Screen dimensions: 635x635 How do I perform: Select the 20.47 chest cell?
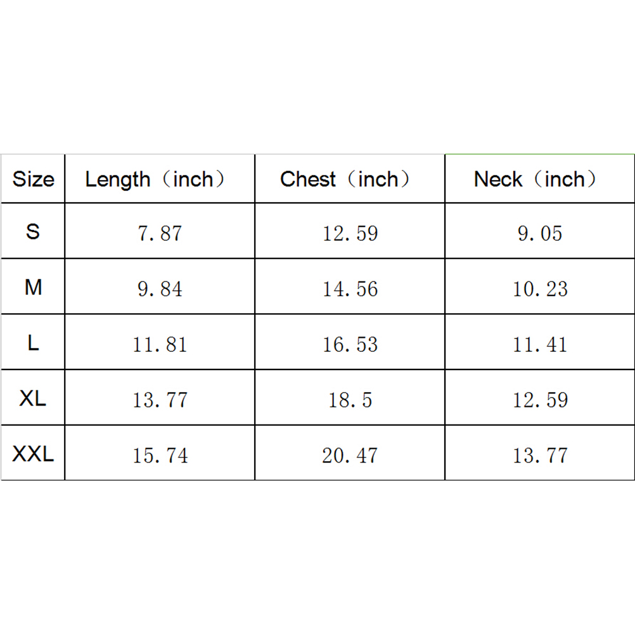coord(350,455)
